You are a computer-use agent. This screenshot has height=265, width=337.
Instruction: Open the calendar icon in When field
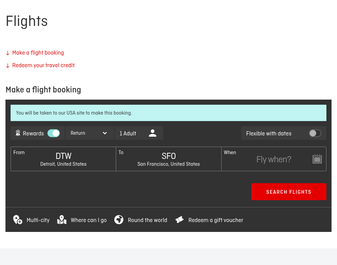point(317,159)
